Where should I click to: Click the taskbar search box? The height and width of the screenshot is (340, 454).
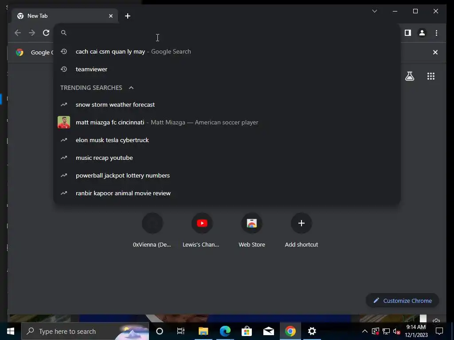(x=85, y=331)
